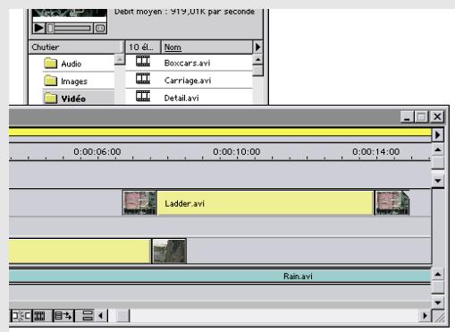Click the lower video clip end thumbnail
Screen dimensions: 455x332
169,251
